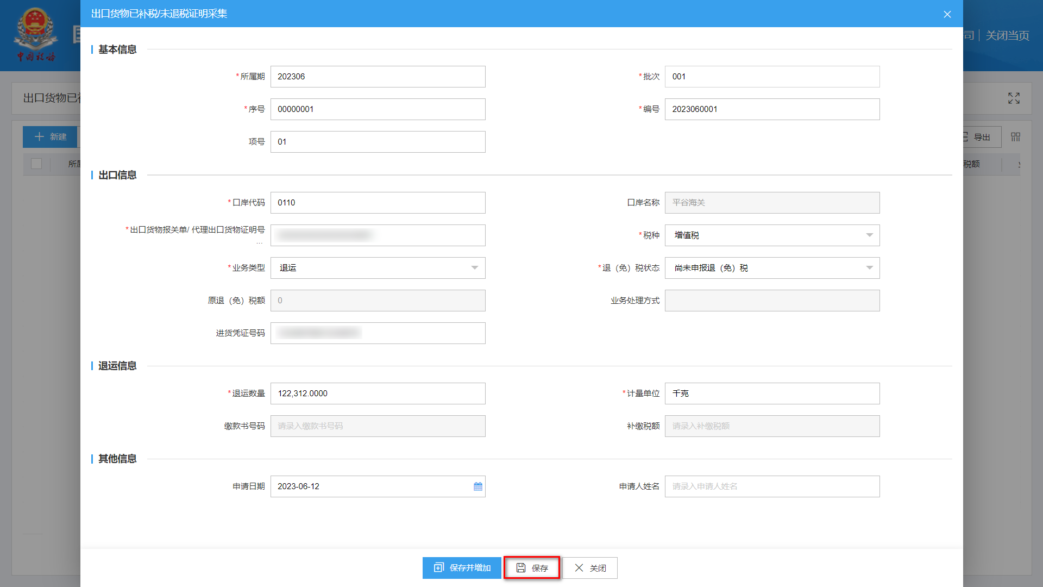The width and height of the screenshot is (1043, 587).
Task: Click the 关闭当页 link
Action: coord(1007,36)
